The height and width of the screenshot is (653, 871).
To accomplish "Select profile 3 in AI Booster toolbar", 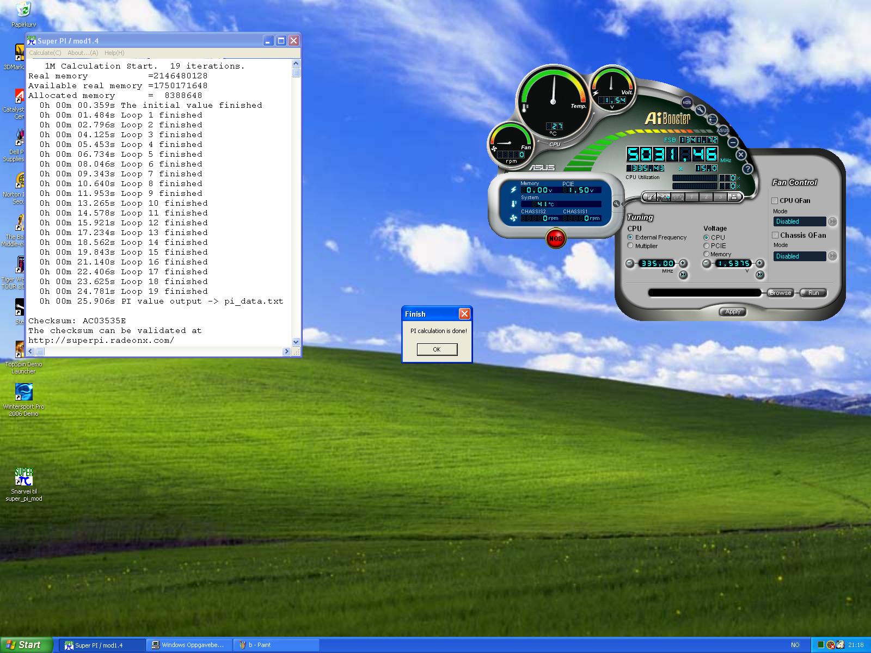I will click(x=720, y=197).
